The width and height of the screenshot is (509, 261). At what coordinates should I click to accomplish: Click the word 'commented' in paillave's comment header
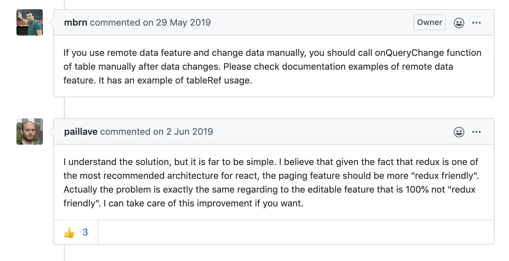125,131
